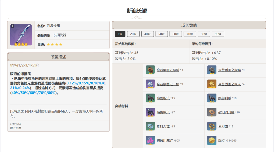Click the 今昔剧画之鬼人 golden mask icon

212,84
